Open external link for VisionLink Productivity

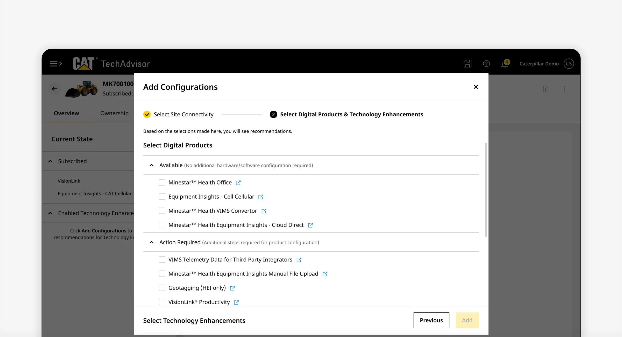click(x=236, y=302)
